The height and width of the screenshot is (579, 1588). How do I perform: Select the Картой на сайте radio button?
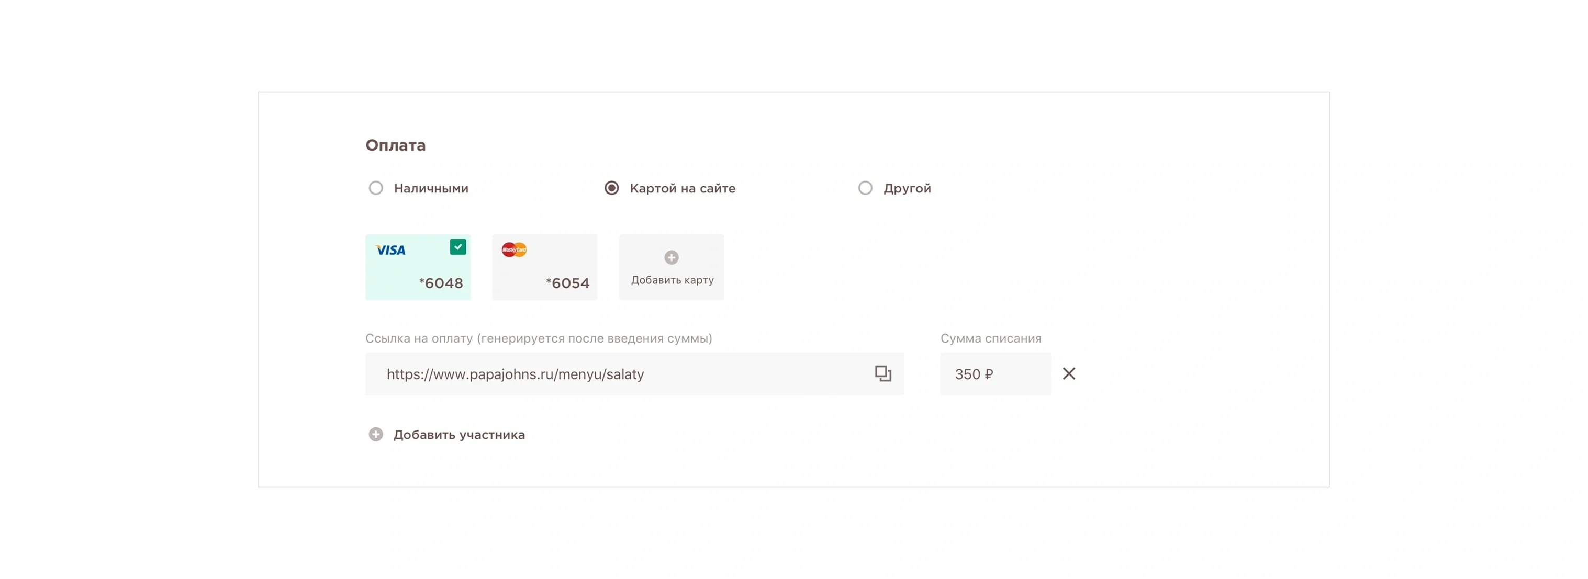[611, 188]
